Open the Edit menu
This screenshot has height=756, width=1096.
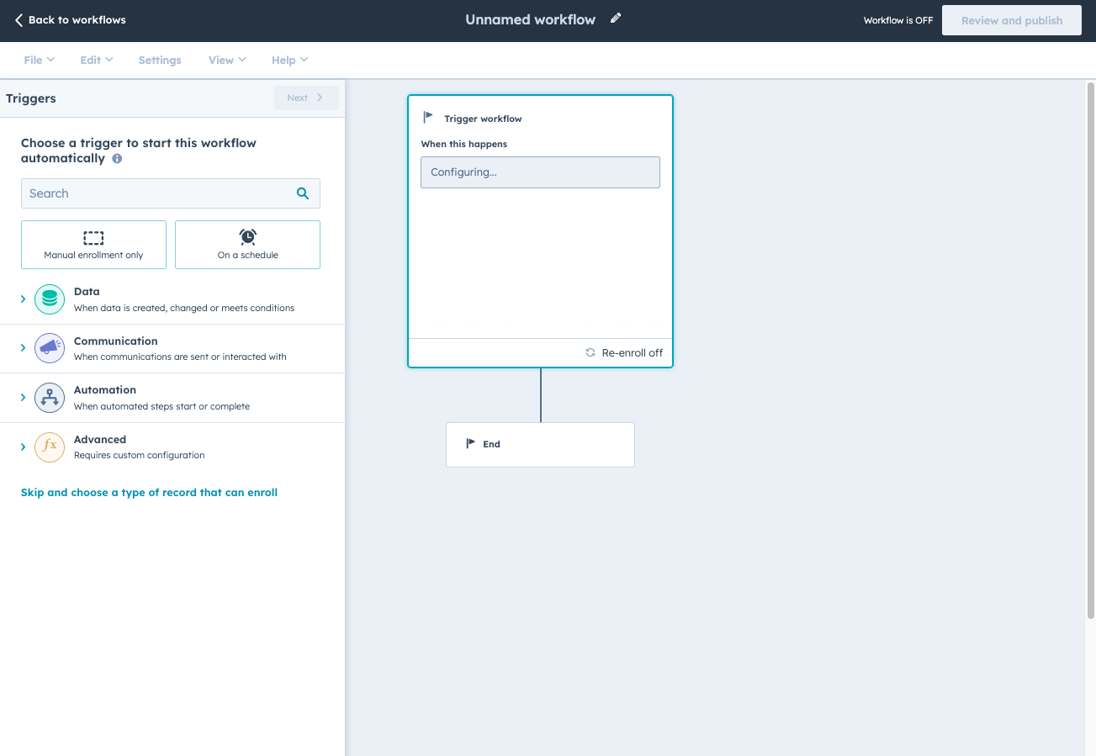[95, 60]
